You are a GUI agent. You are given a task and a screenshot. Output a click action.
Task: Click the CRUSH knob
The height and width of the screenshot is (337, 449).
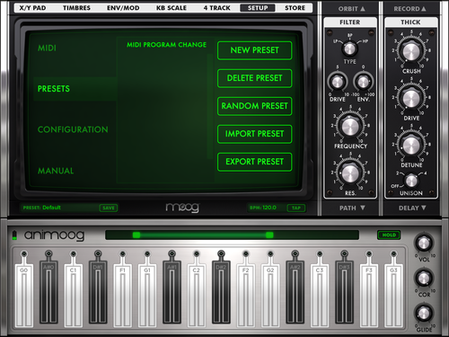(x=411, y=51)
